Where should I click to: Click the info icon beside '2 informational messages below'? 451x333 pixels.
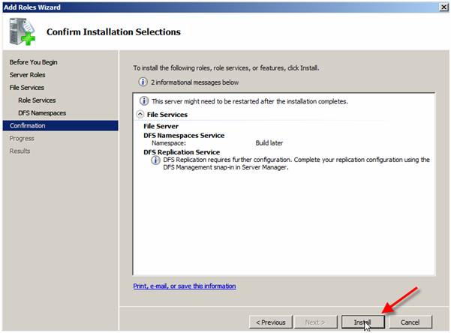coord(143,82)
